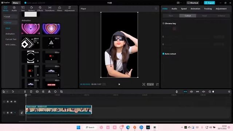Click the Shortcut button
Screen dimensions: 233x131
tap(193, 3)
